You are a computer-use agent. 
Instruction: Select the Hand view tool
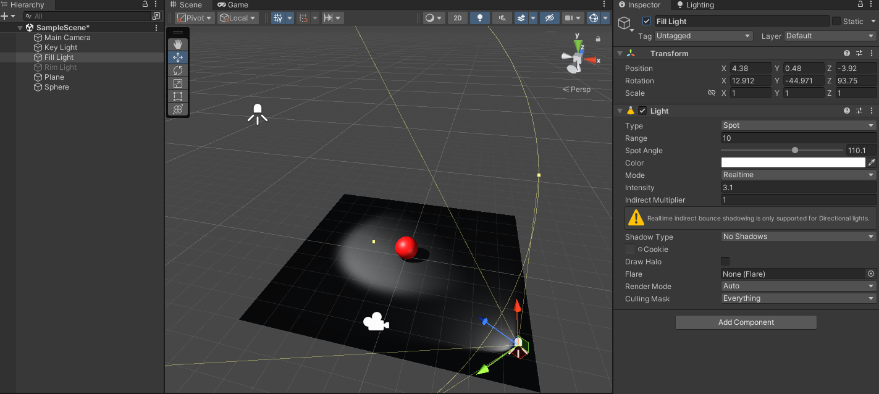coord(178,44)
